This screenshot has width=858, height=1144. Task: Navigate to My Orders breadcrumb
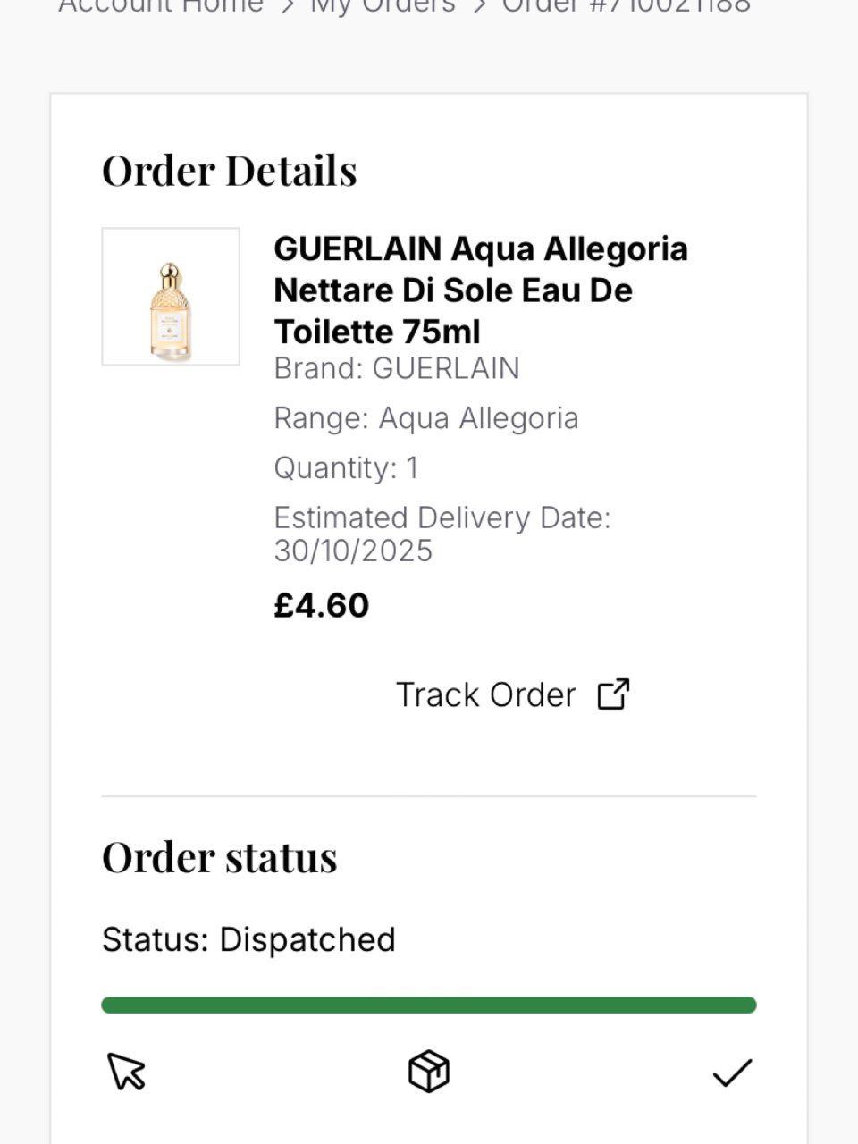click(383, 5)
